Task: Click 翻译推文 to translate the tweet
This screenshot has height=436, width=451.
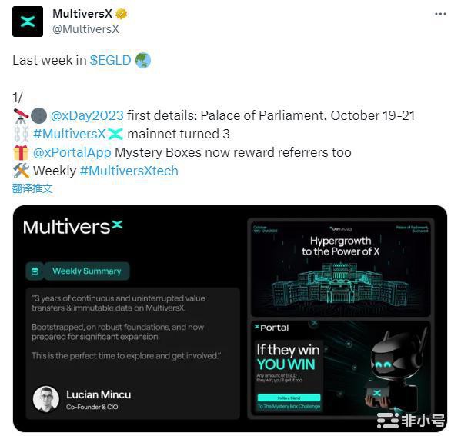Action: tap(32, 188)
